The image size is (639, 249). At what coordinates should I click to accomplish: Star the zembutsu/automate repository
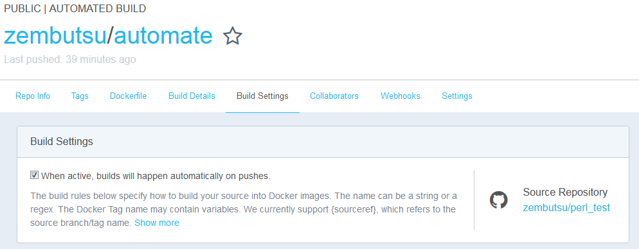[x=233, y=36]
